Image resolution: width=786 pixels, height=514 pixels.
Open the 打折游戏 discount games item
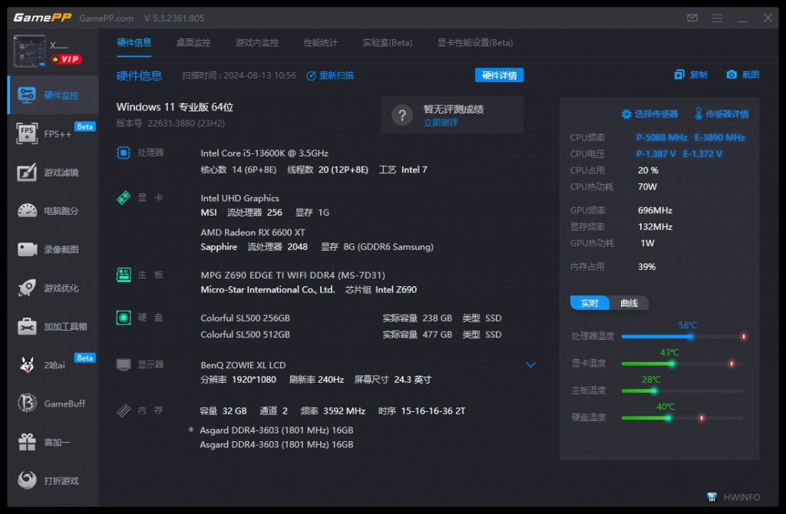(53, 481)
